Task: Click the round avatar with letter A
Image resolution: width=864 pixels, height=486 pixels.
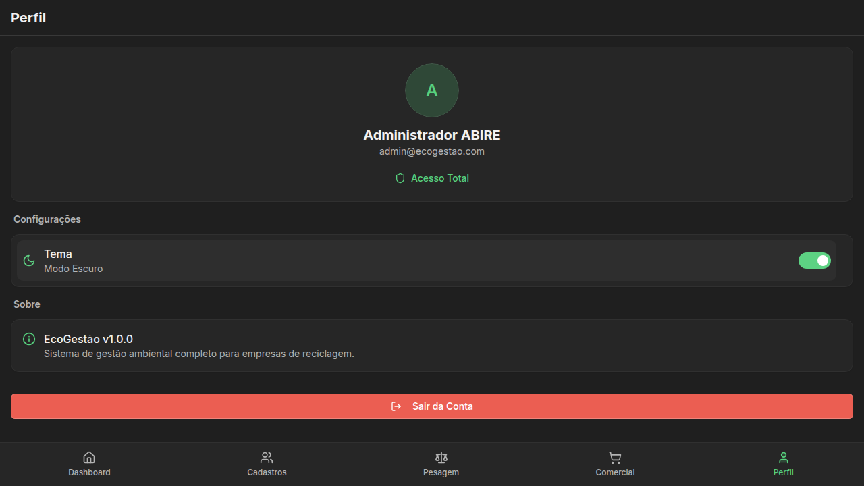Action: pos(432,90)
